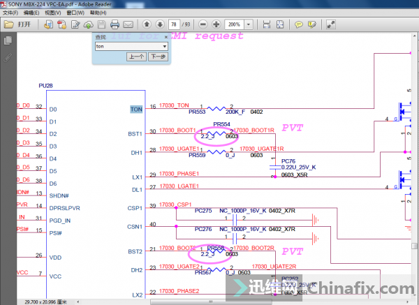Open the 文件(F) menu
Screen dimensions: 419x305
click(x=10, y=13)
